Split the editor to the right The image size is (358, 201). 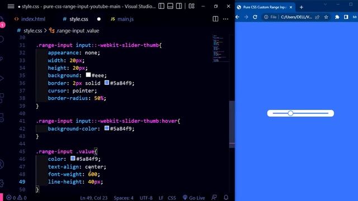(x=215, y=19)
